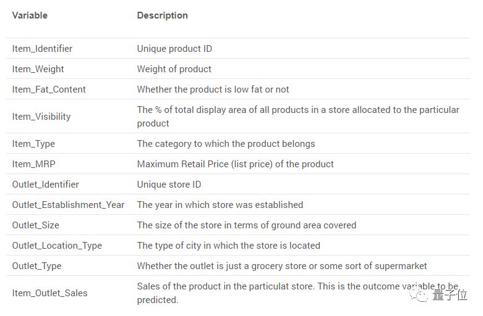Select the Item_Visibility variable cell

coord(41,116)
